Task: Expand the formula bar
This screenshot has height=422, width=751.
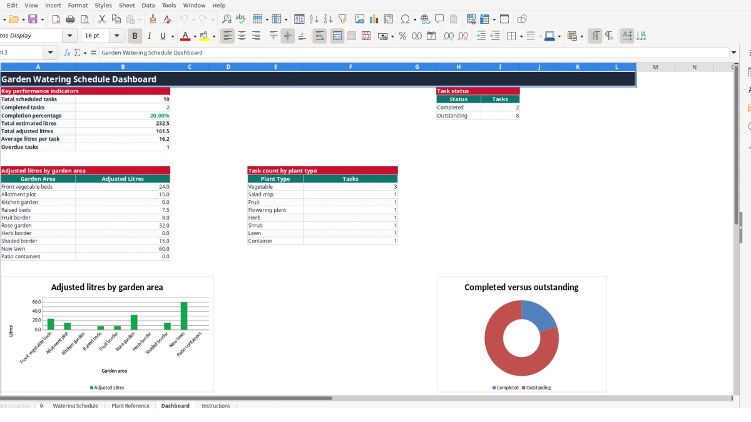Action: pyautogui.click(x=733, y=53)
